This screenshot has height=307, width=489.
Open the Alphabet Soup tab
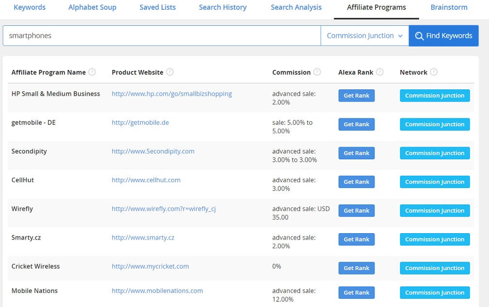point(92,7)
